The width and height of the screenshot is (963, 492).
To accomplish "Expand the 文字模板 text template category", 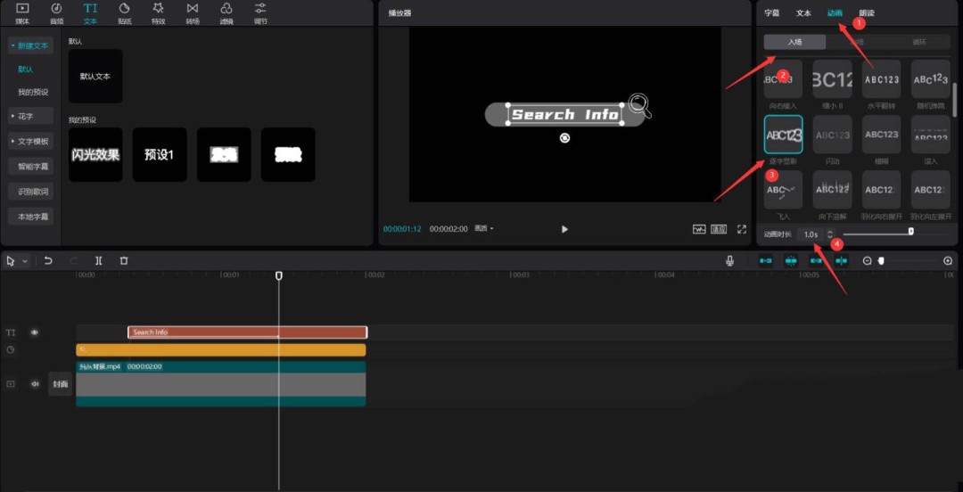I will point(30,141).
